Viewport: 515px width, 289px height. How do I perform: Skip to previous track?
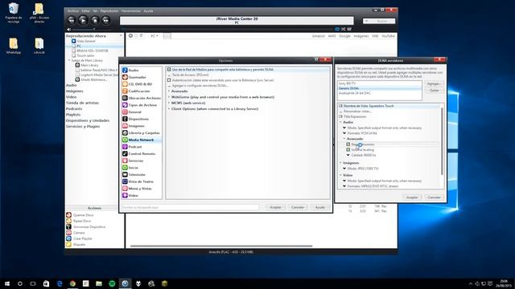pyautogui.click(x=72, y=20)
